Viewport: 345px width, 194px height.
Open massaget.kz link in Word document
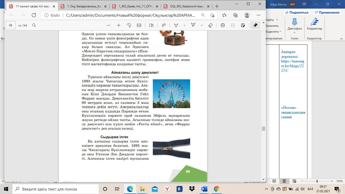coord(292,66)
